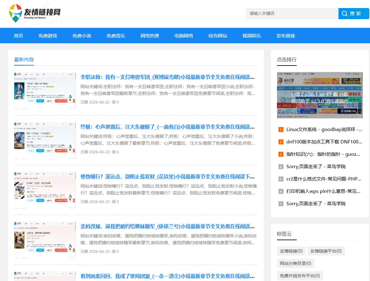
Task: Open the 免费音乐 section
Action: 116,36
